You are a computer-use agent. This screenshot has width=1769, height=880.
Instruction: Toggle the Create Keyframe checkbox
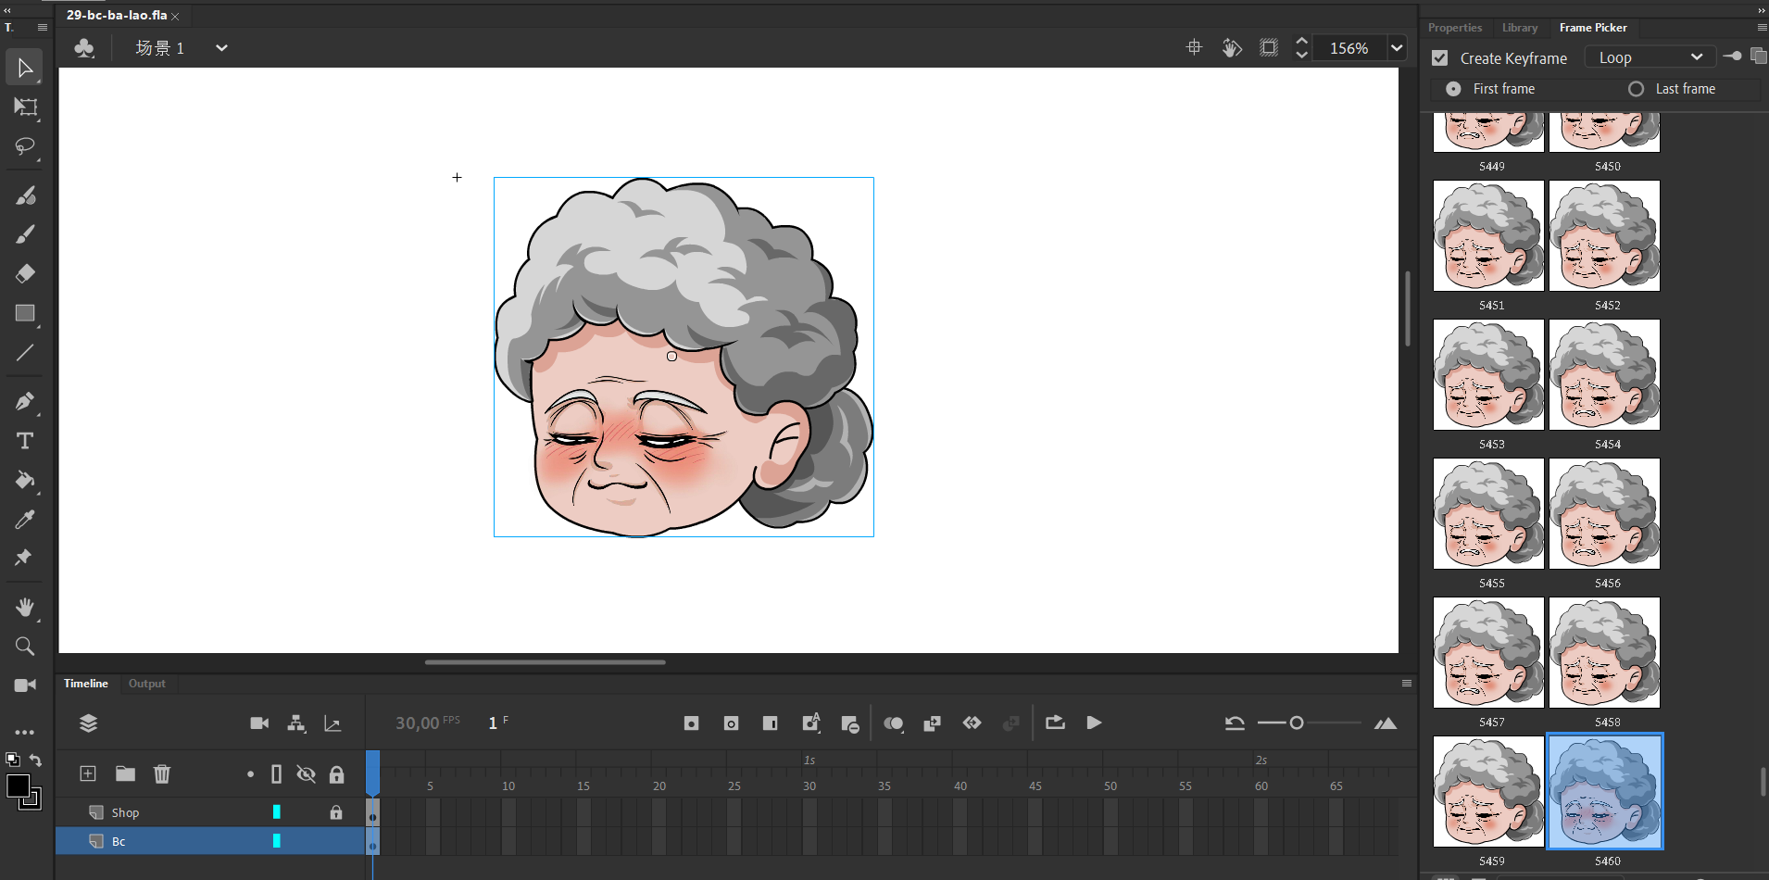coord(1439,58)
